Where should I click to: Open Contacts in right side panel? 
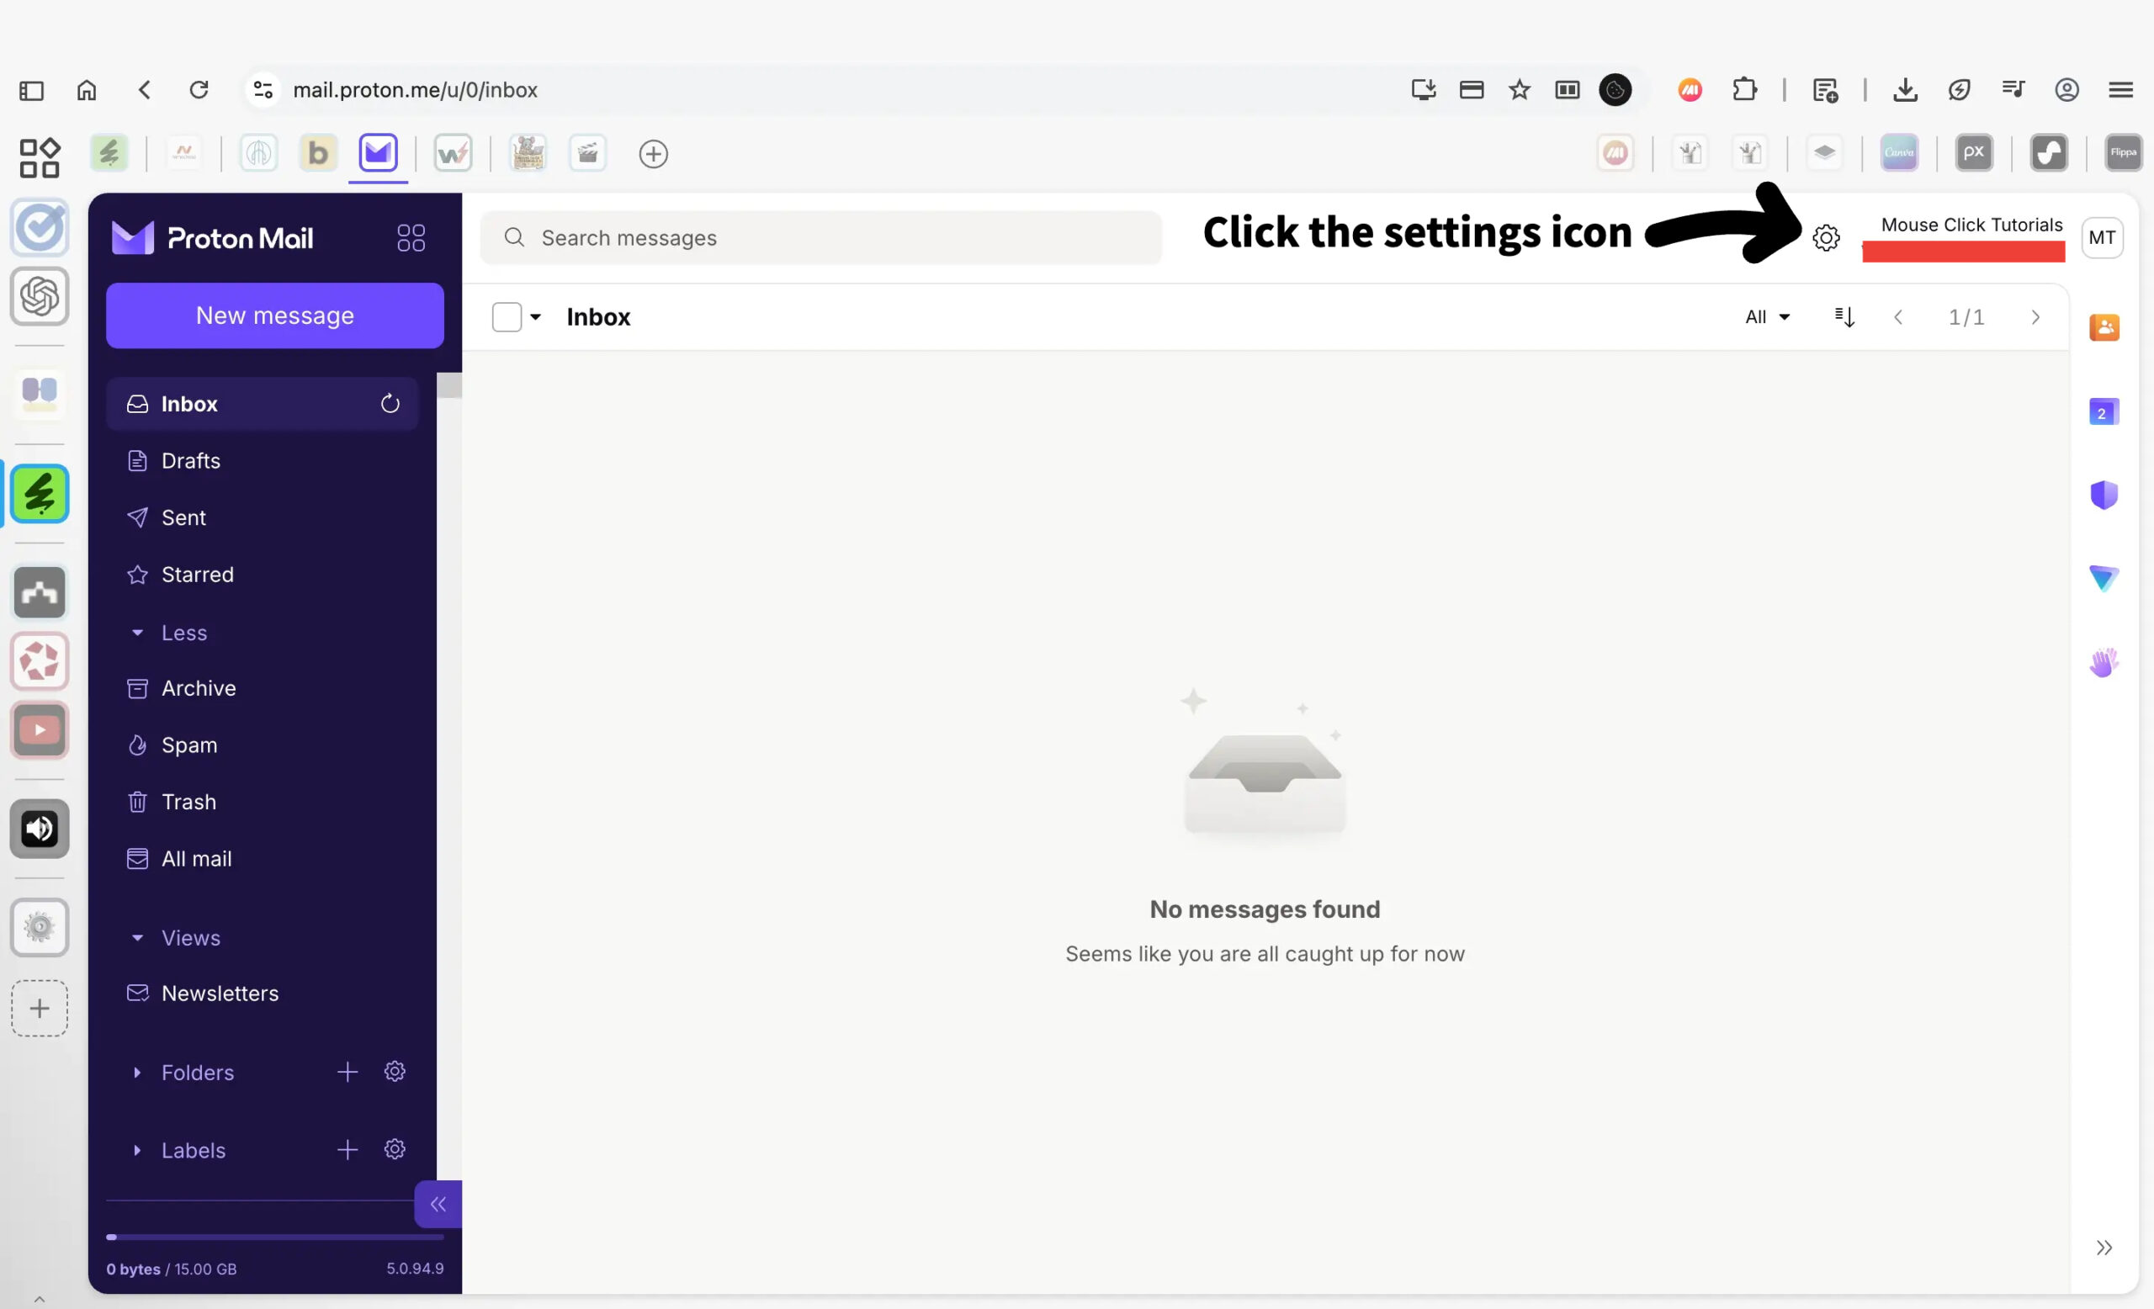pyautogui.click(x=2104, y=328)
